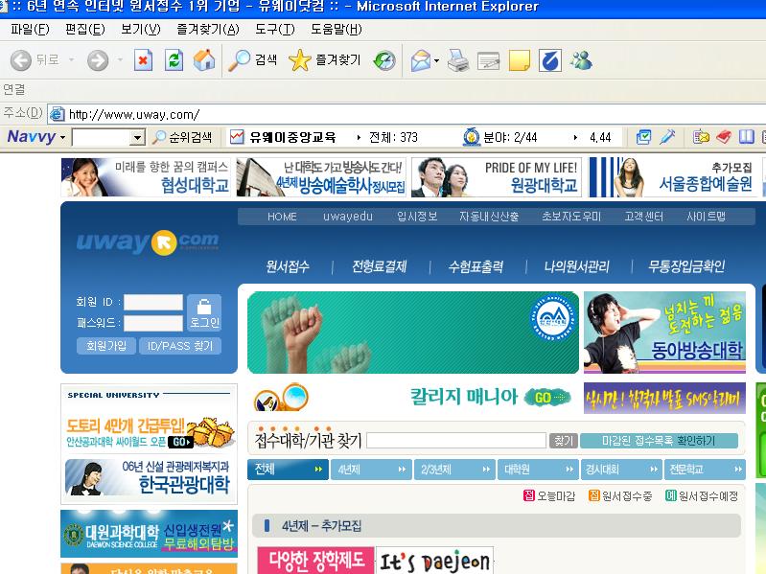This screenshot has height=574, width=766.
Task: Click the 회원 ID input field
Action: (152, 302)
